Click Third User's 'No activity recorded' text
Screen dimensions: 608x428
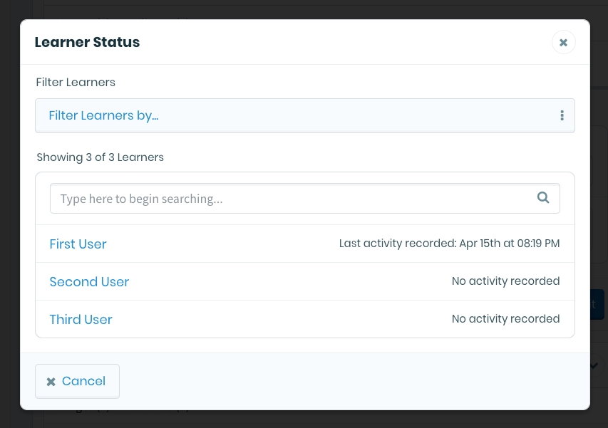(505, 319)
